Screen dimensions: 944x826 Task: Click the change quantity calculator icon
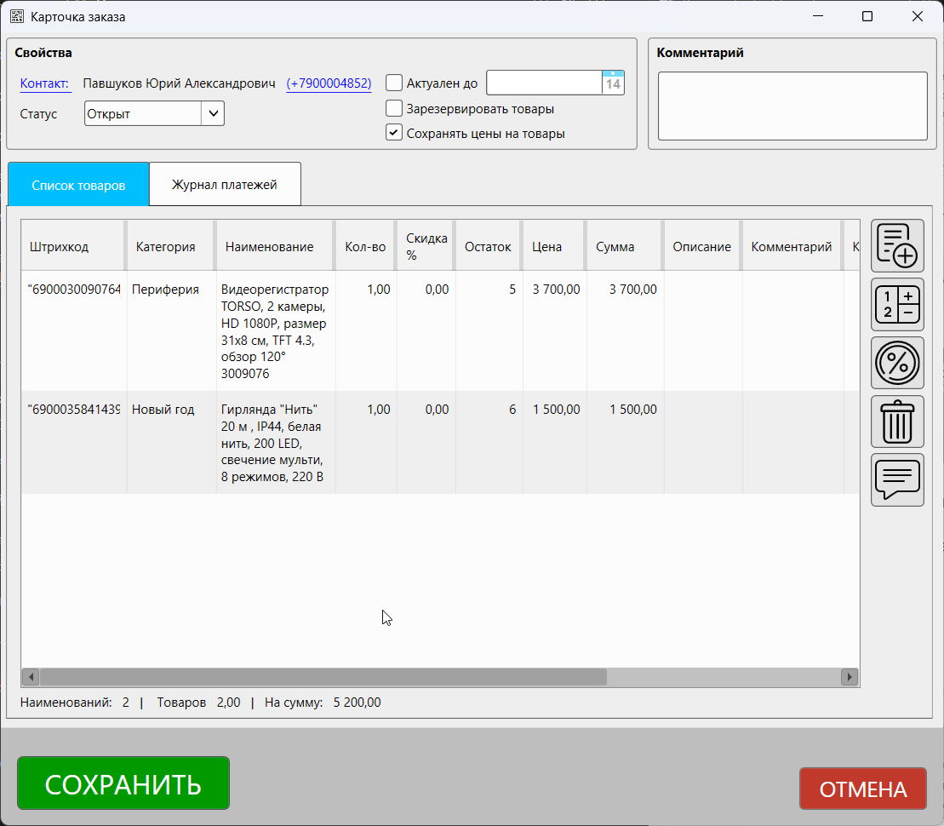coord(897,304)
